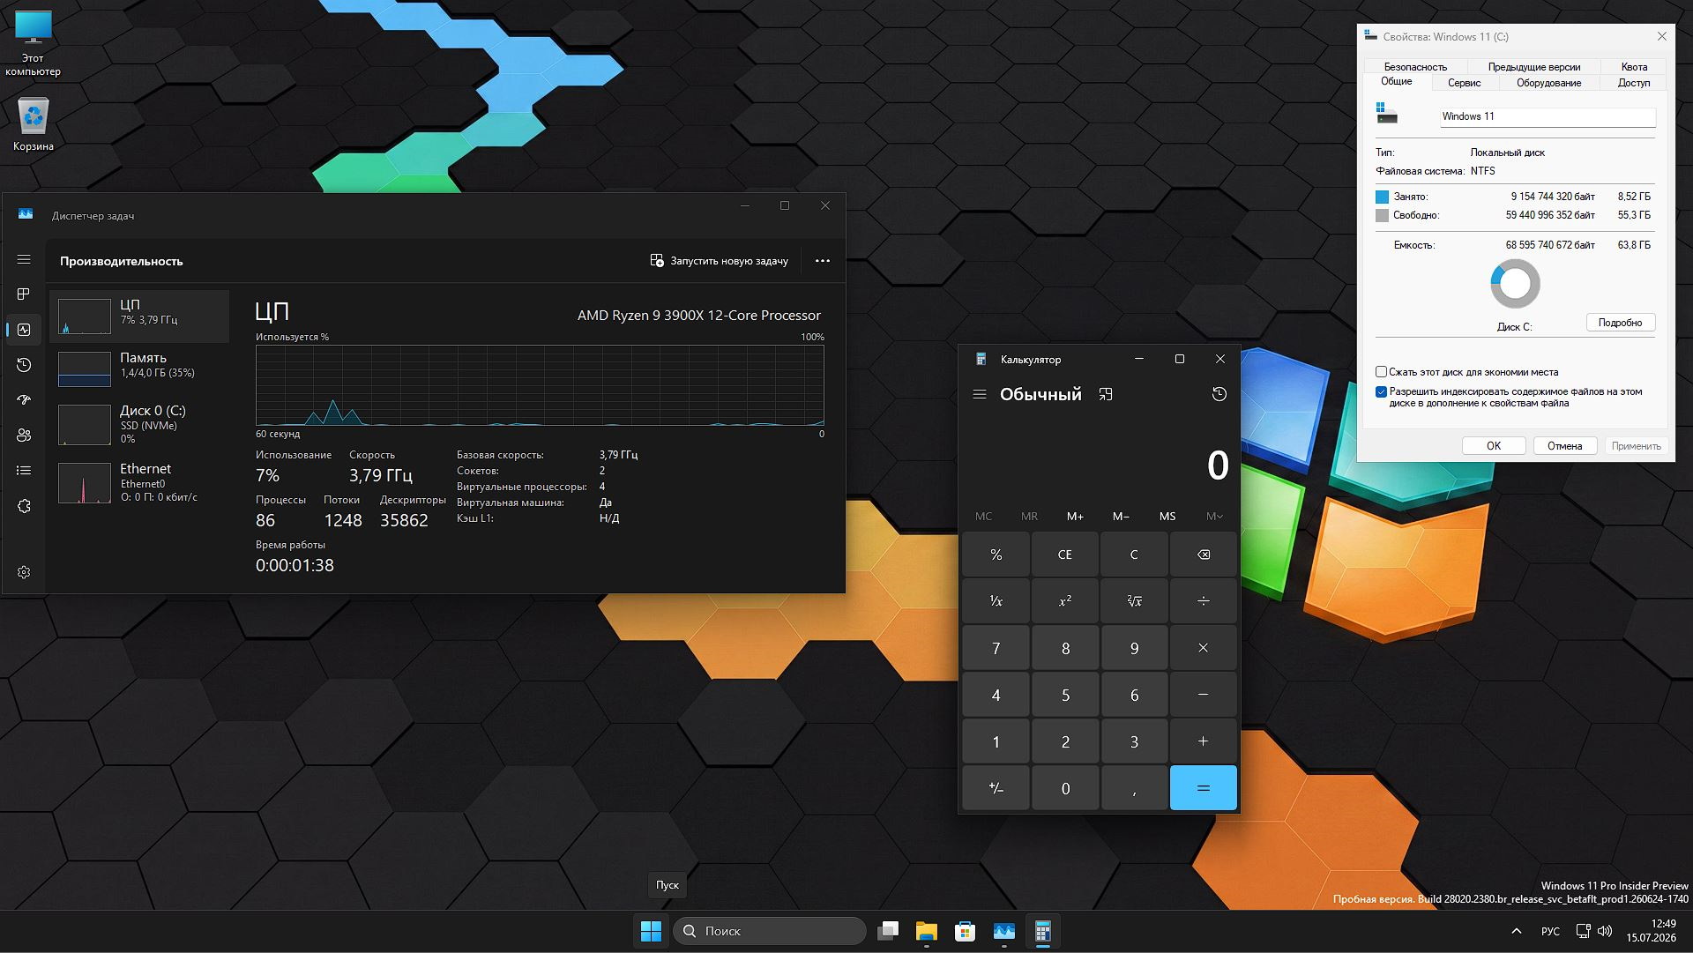Image resolution: width=1693 pixels, height=953 pixels.
Task: Show hidden tray icons chevron
Action: pos(1516,931)
